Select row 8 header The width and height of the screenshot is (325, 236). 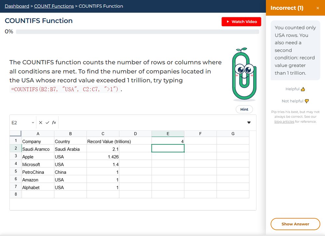point(16,194)
